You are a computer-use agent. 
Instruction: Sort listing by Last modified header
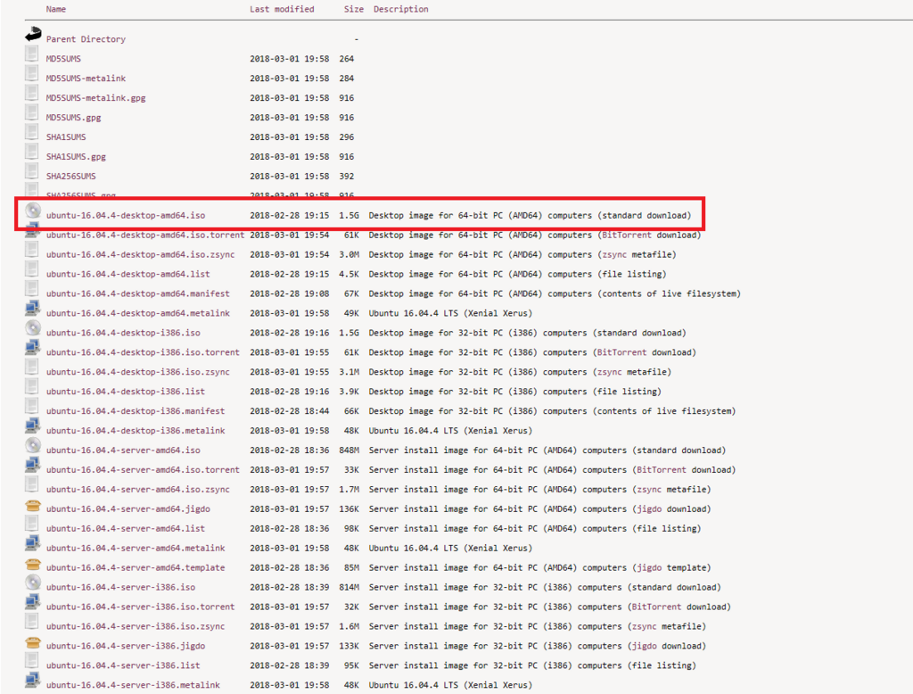(282, 9)
